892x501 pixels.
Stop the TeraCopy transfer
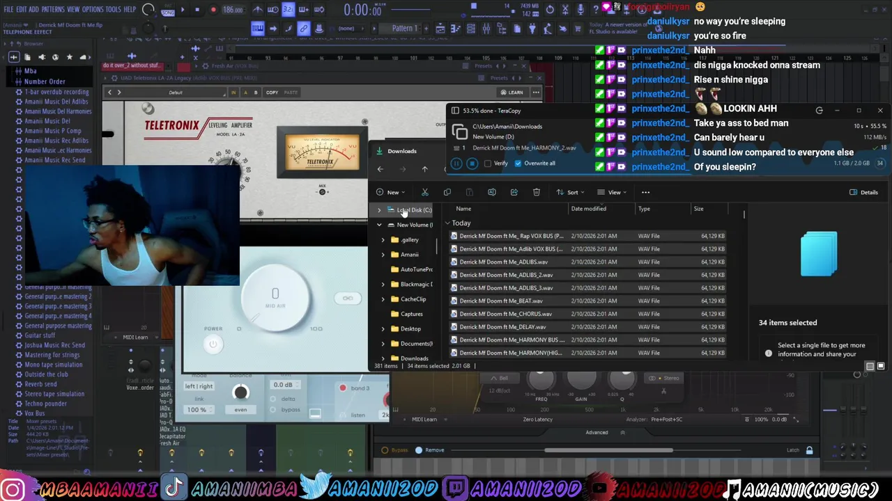[x=472, y=164]
